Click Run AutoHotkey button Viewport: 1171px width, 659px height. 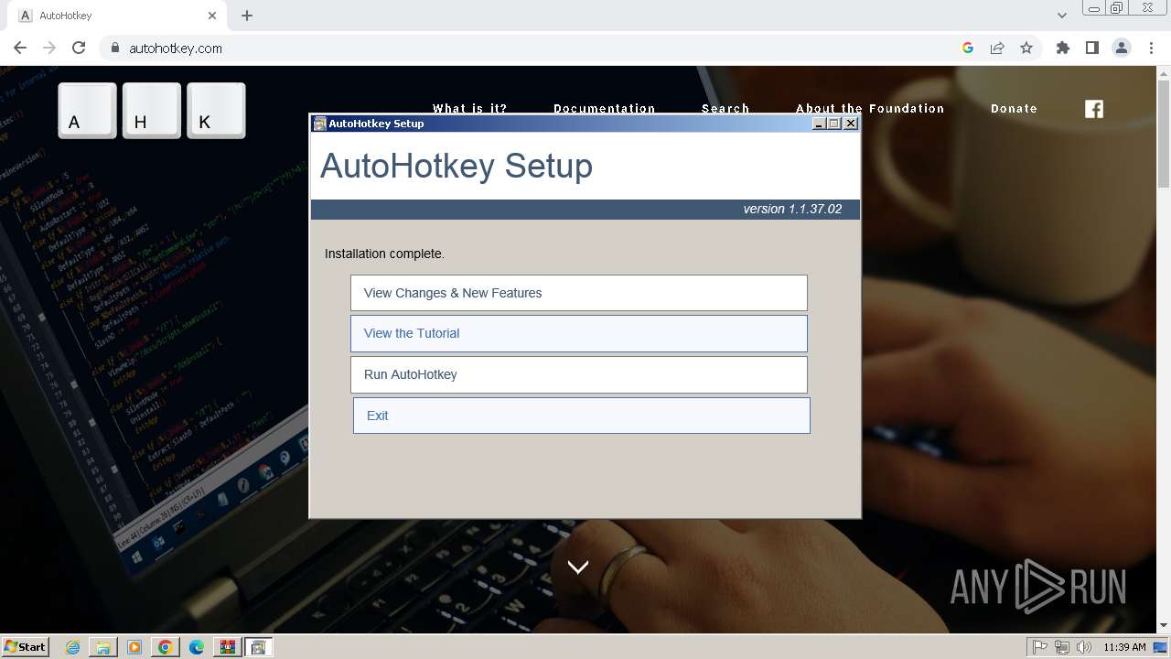point(578,374)
